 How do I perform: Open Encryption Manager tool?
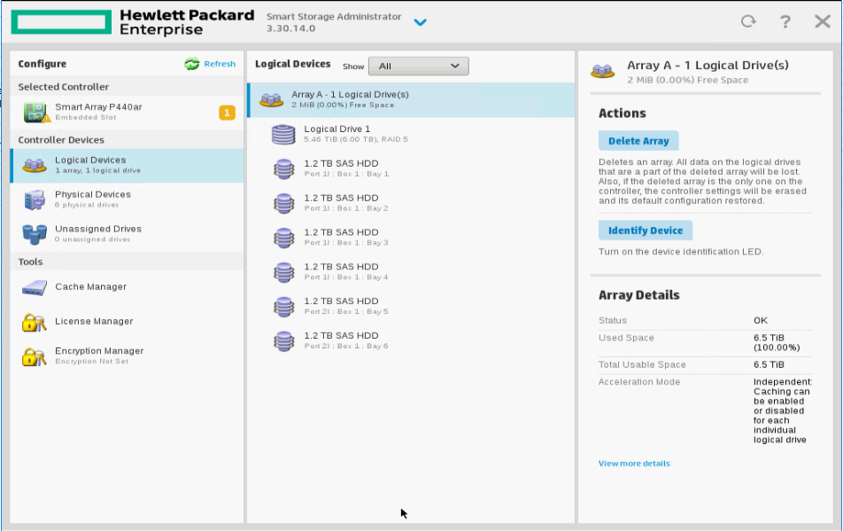[127, 356]
